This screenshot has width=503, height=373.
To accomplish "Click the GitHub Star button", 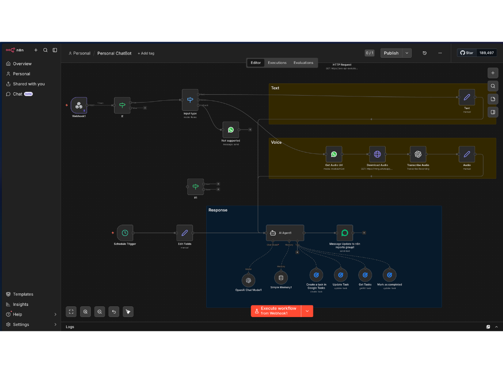I will (467, 53).
